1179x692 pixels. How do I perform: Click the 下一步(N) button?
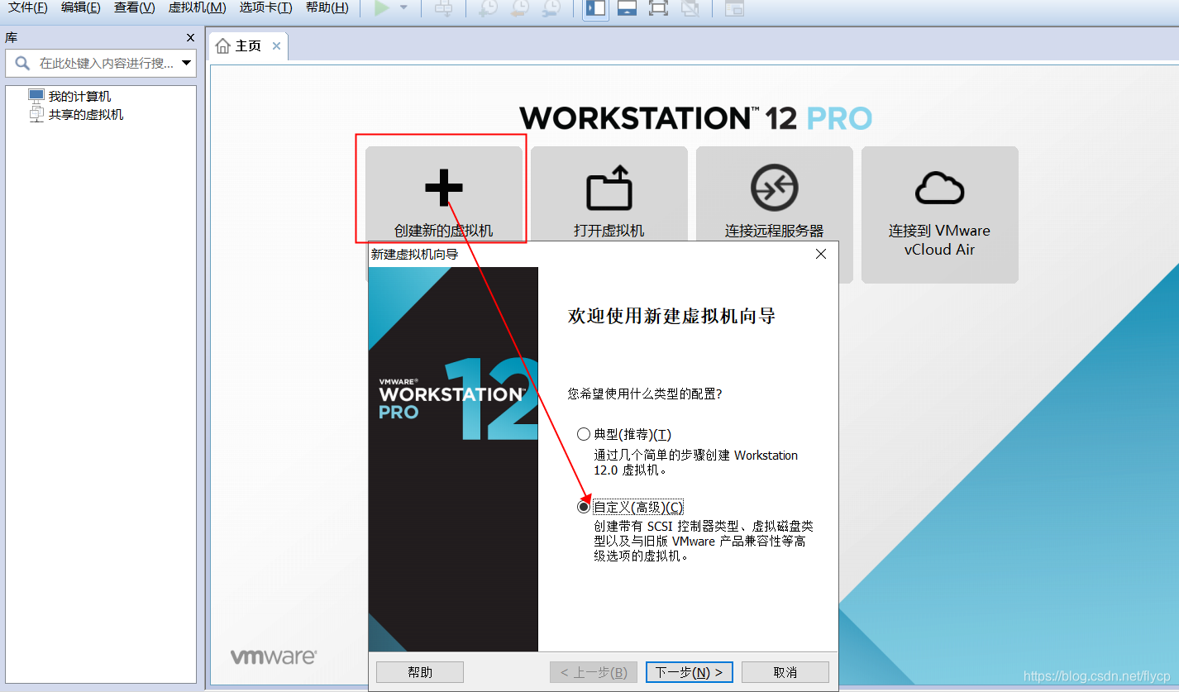tap(690, 672)
